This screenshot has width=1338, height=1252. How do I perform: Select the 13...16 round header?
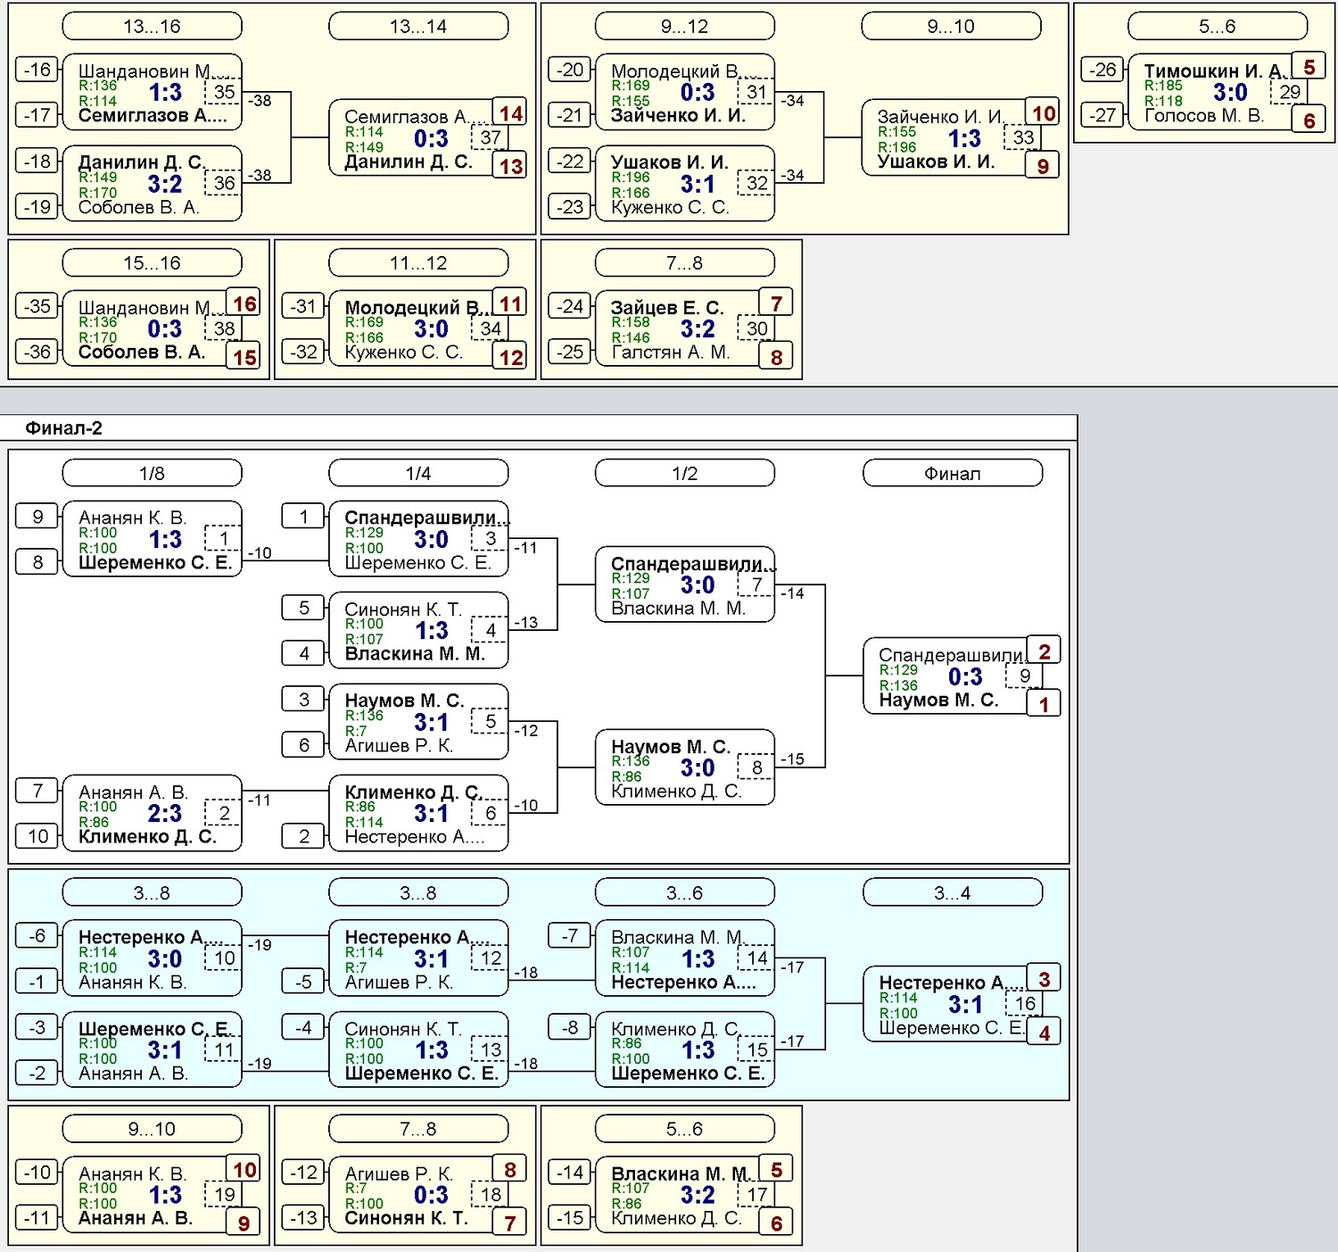(x=152, y=27)
